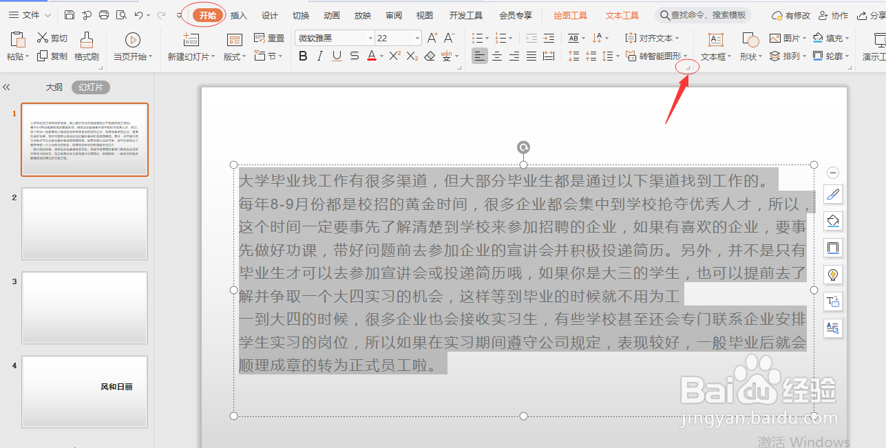Select slide 4 thumbnail 风和日丽

(85, 391)
